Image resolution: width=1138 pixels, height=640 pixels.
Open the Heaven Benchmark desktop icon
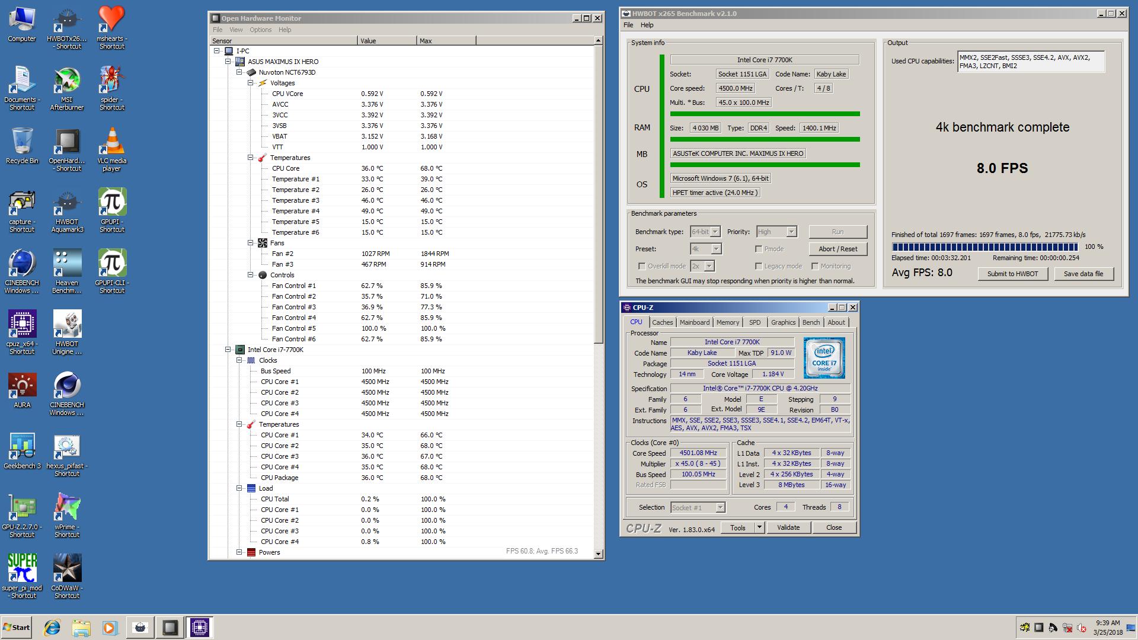coord(67,272)
